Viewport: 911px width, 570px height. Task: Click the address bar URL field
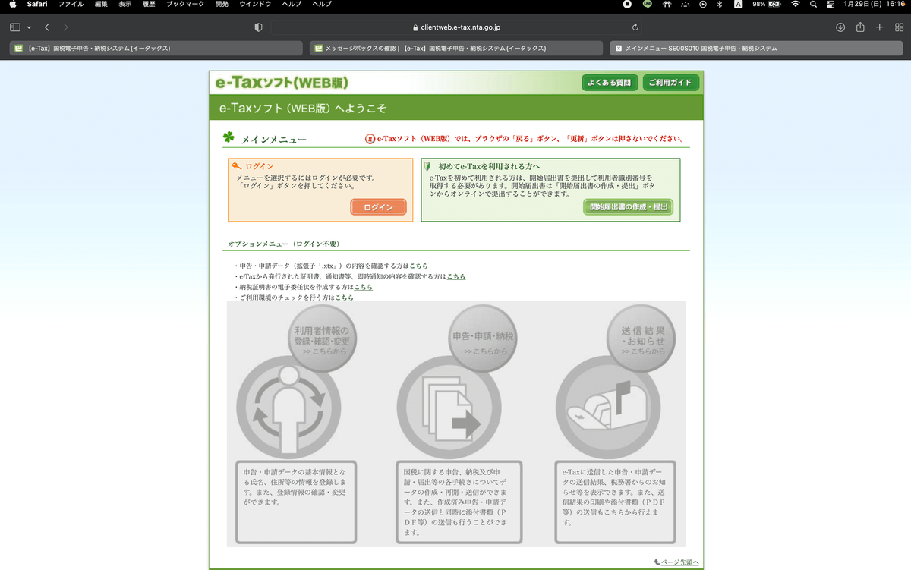pos(455,27)
